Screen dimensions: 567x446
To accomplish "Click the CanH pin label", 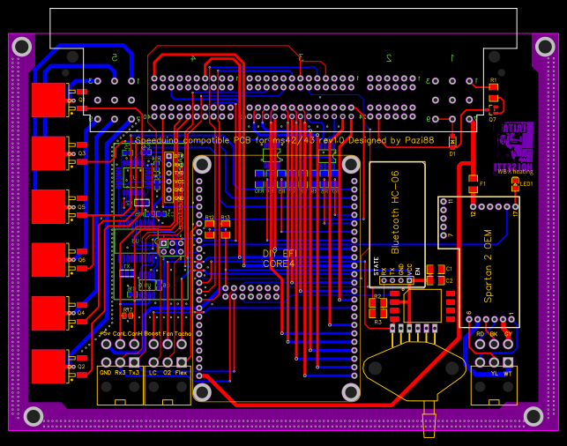I will click(135, 333).
